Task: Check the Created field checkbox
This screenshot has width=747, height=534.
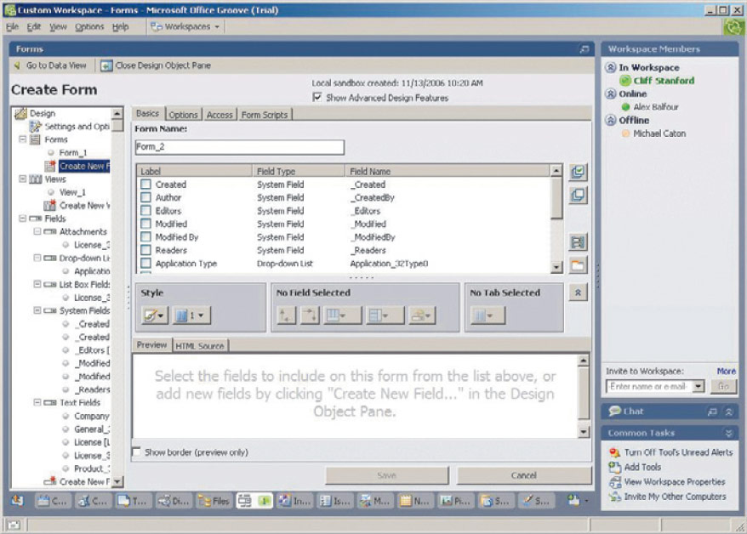Action: coord(146,185)
